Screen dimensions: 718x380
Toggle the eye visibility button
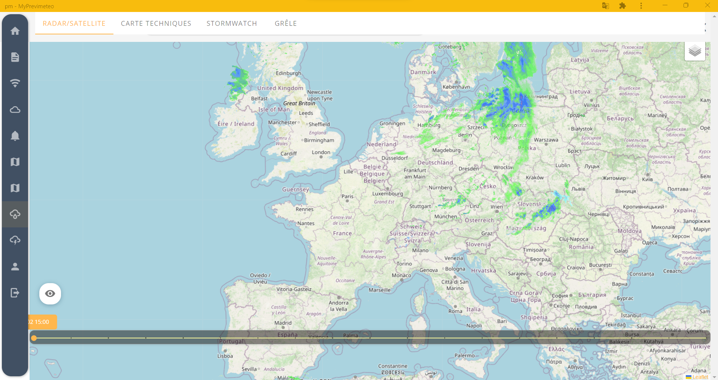coord(50,294)
